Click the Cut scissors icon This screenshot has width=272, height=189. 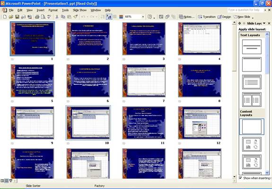57,17
